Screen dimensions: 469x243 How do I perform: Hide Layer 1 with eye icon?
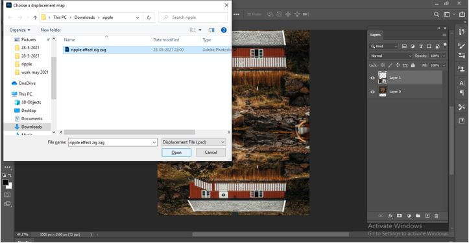(x=372, y=78)
